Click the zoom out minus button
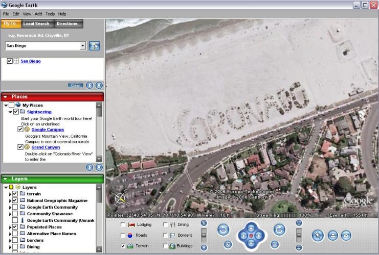The height and width of the screenshot is (255, 379). [204, 247]
